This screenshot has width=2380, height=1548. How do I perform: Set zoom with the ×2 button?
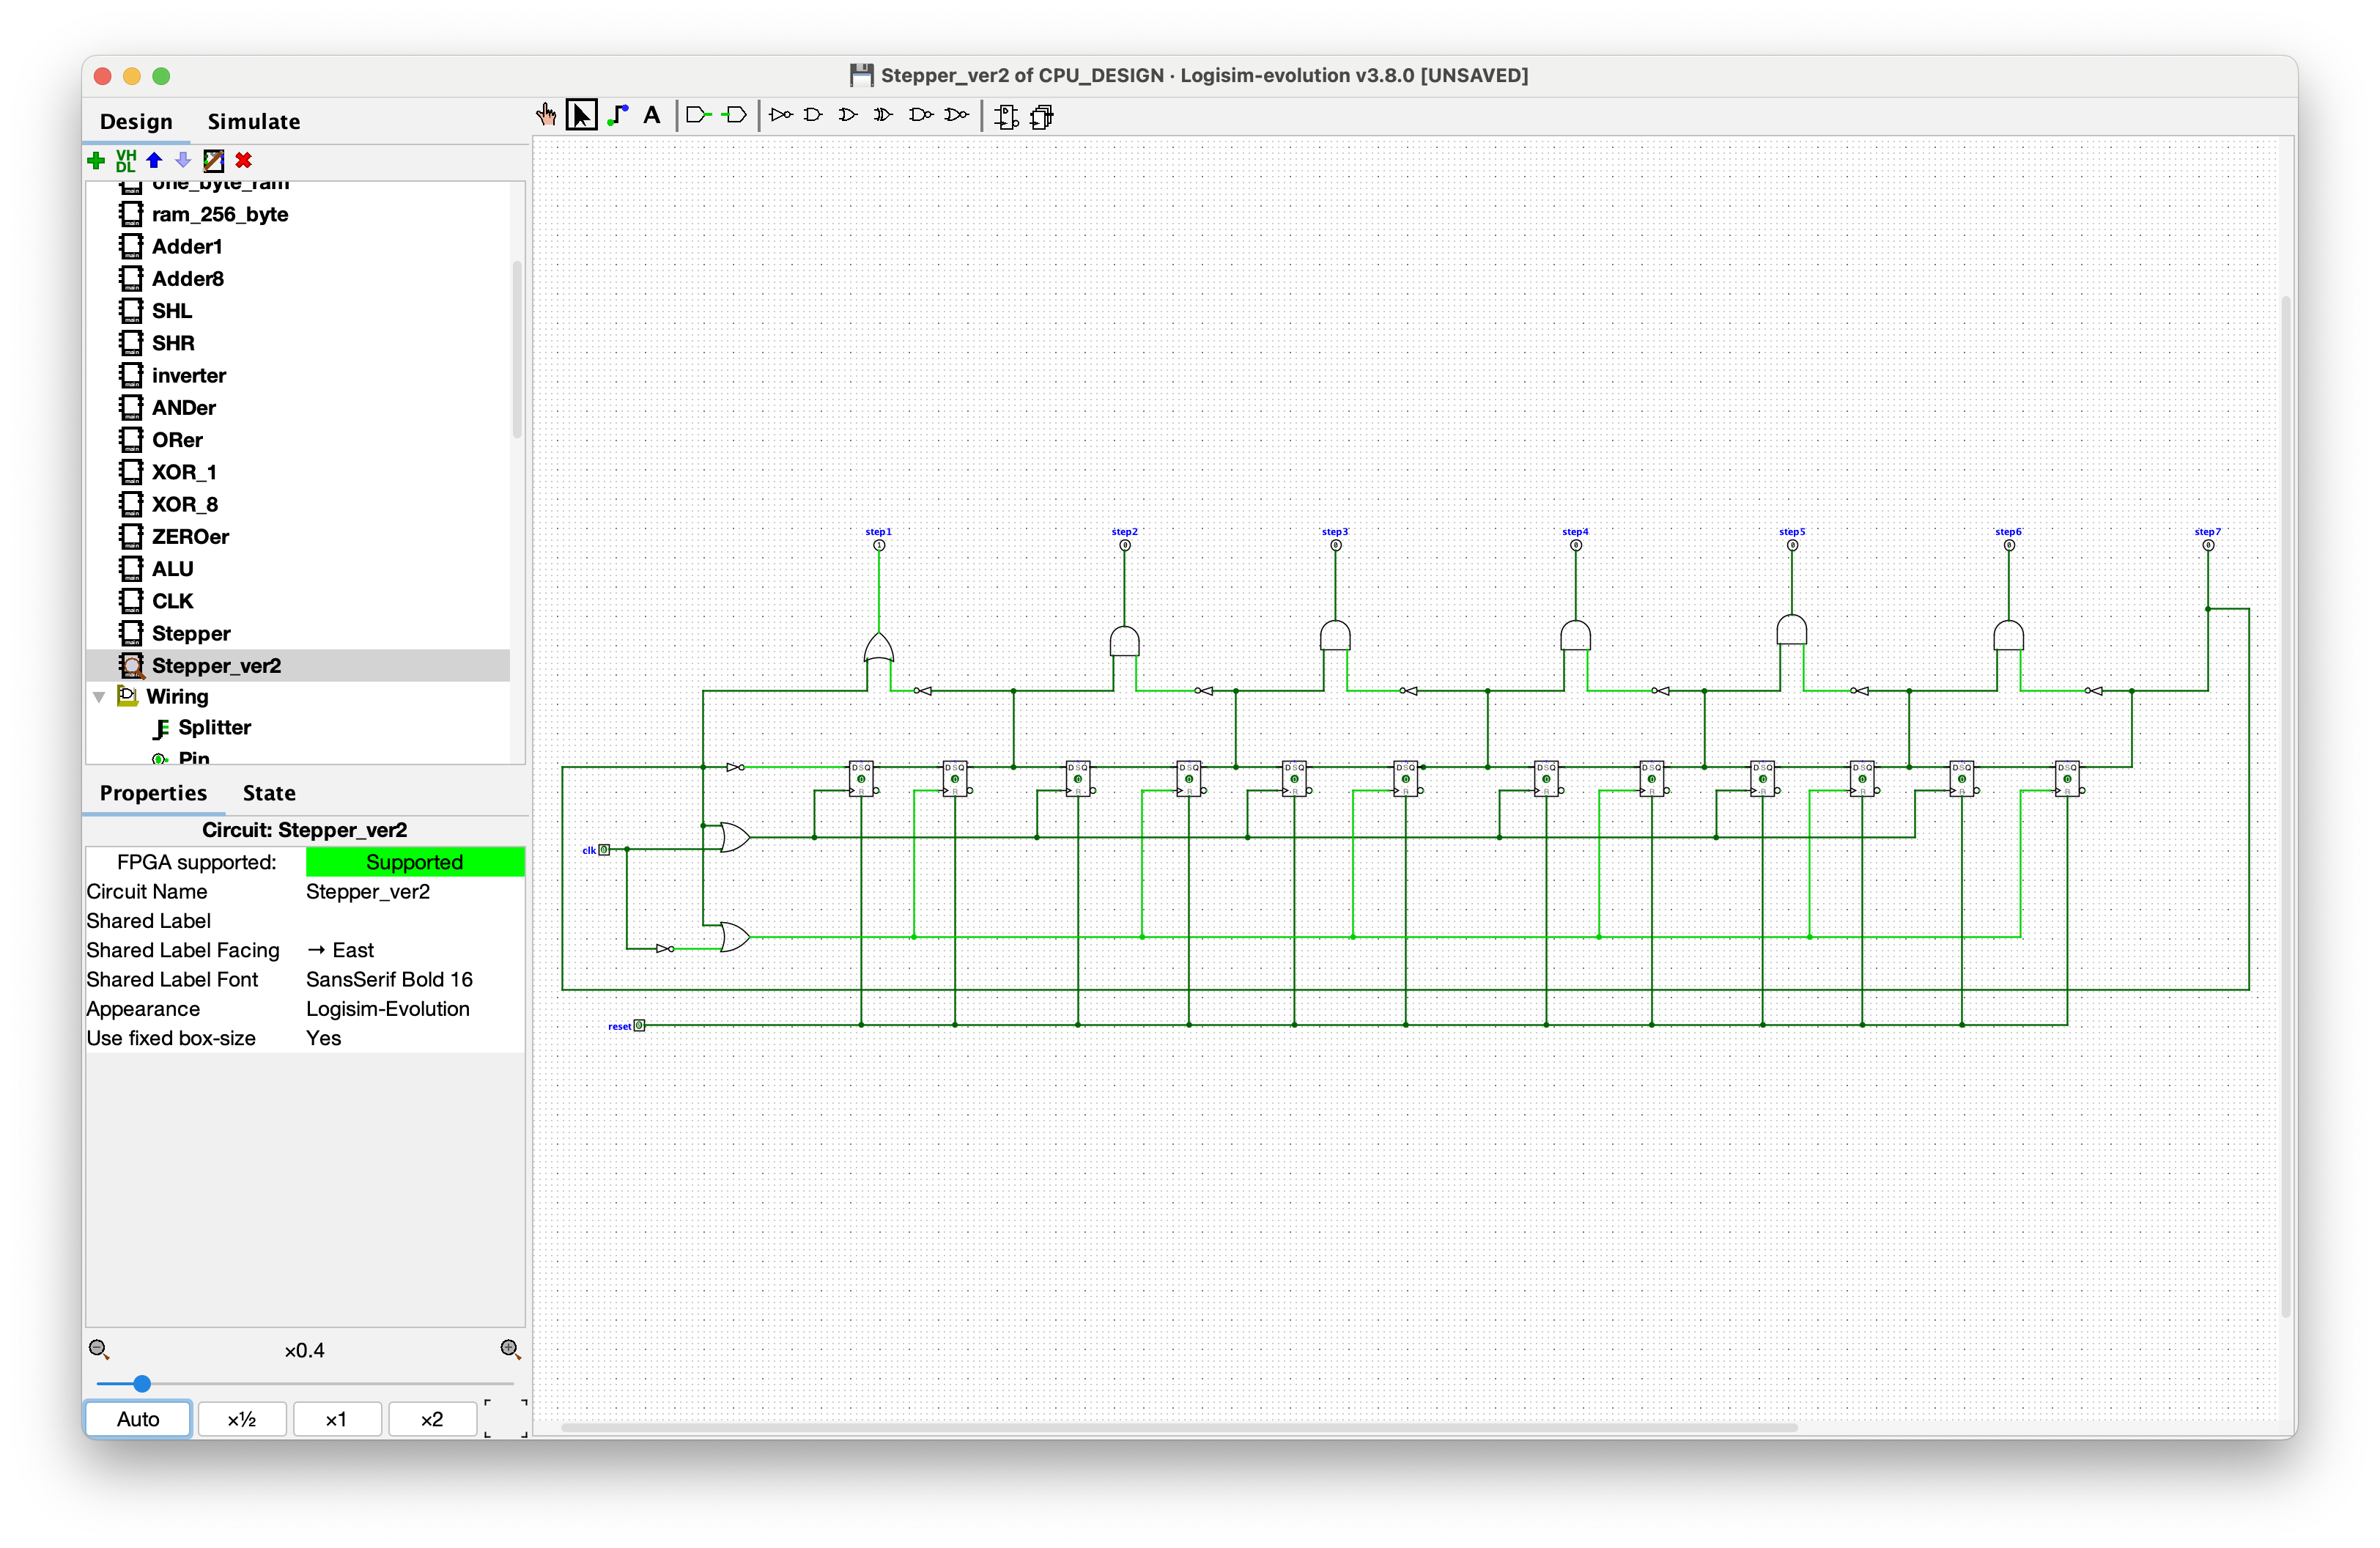click(432, 1419)
